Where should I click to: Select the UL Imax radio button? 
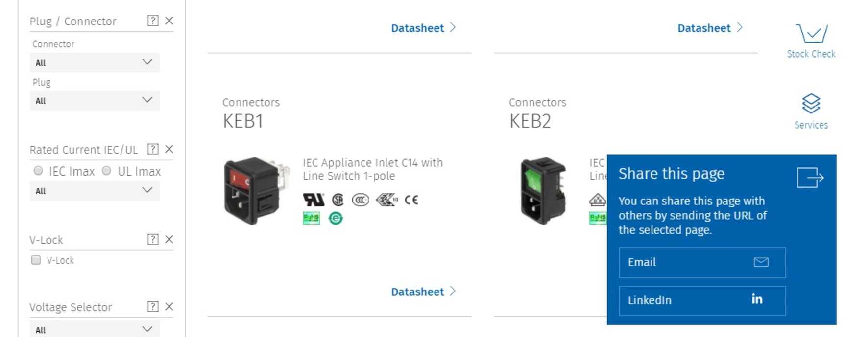106,171
